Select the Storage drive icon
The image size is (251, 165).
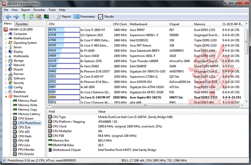10,61
